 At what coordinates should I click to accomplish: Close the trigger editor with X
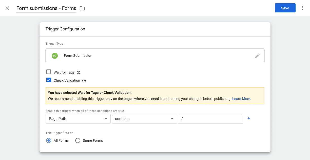click(7, 8)
